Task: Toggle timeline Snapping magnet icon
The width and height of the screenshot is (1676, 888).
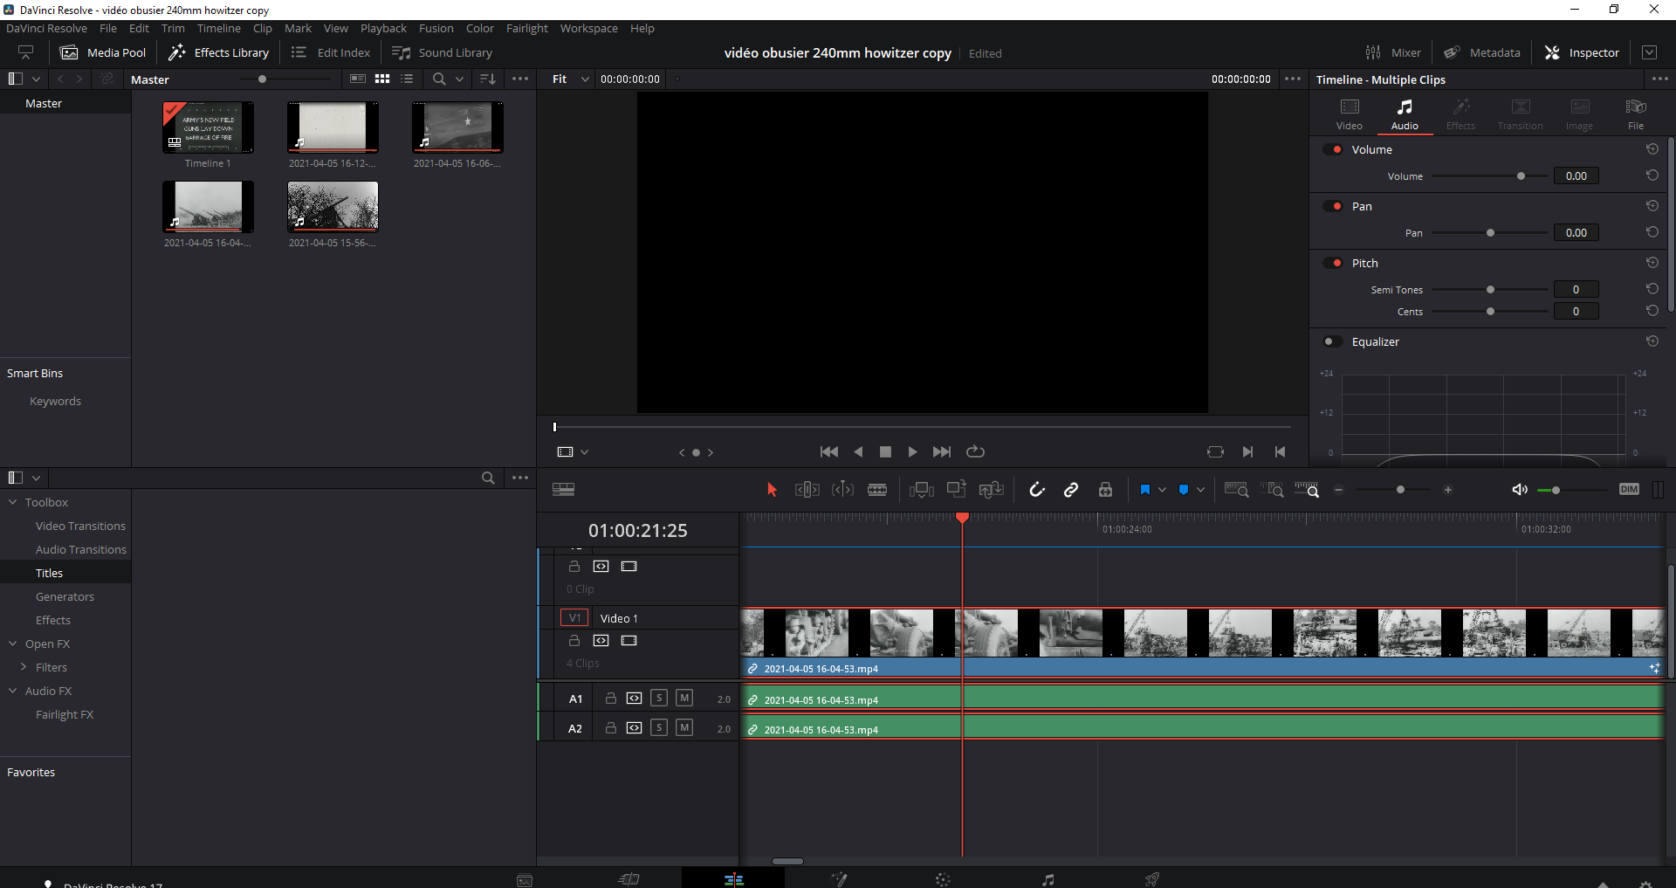Action: pyautogui.click(x=1037, y=490)
